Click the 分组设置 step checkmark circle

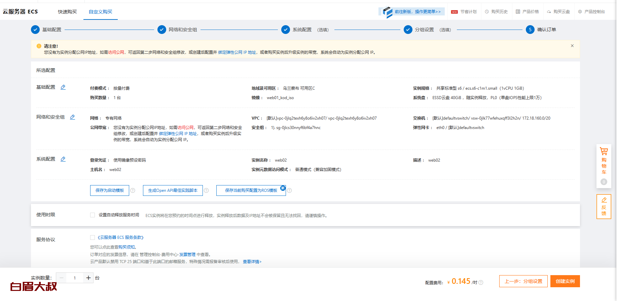click(x=408, y=30)
